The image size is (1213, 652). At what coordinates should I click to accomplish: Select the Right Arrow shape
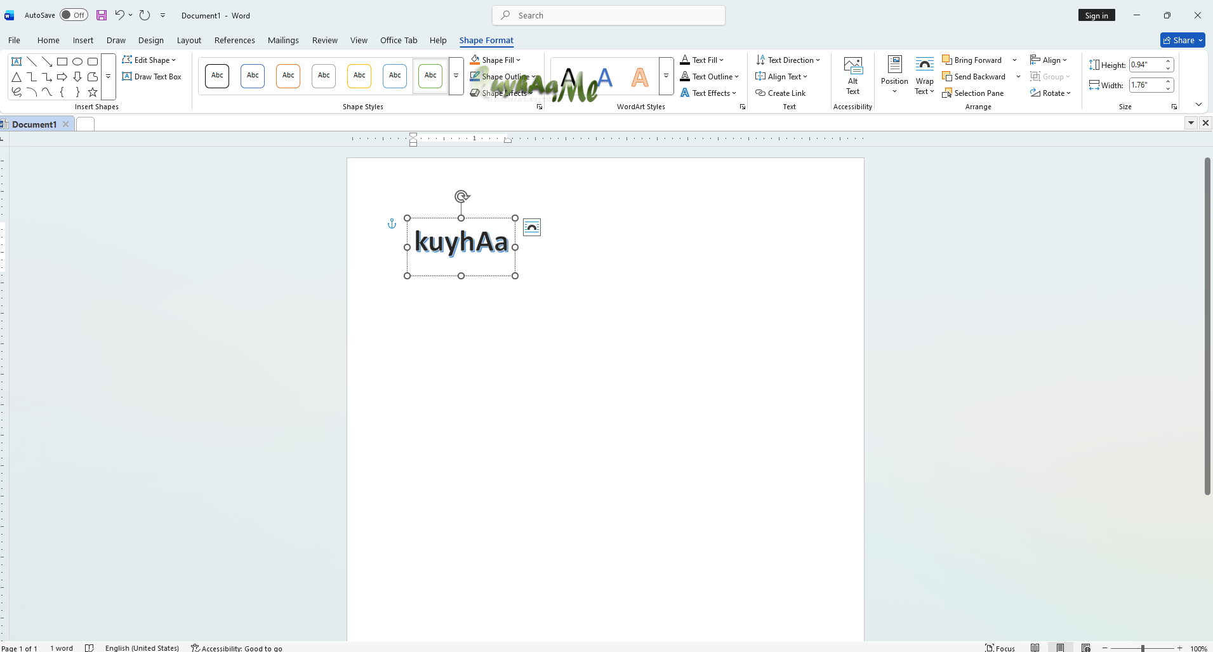[x=62, y=77]
